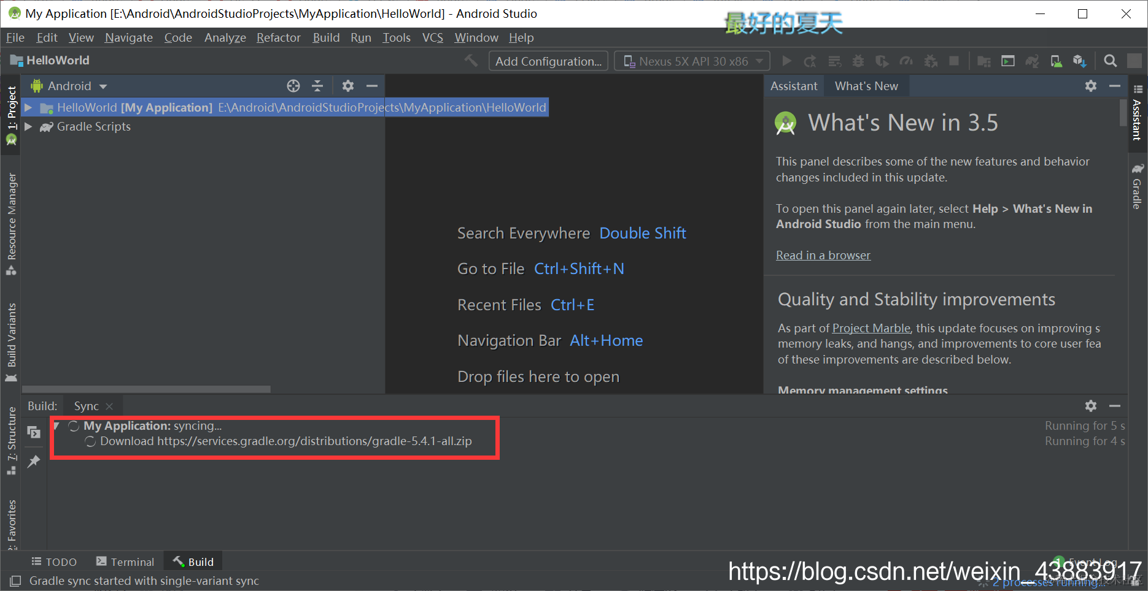Click the Run Anything toolbar icon

(x=1008, y=61)
